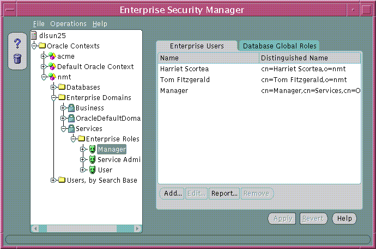376x249 pixels.
Task: Click the User role mask icon
Action: click(x=92, y=170)
